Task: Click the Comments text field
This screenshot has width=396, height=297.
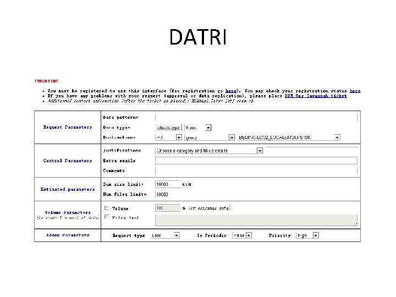Action: click(x=256, y=170)
